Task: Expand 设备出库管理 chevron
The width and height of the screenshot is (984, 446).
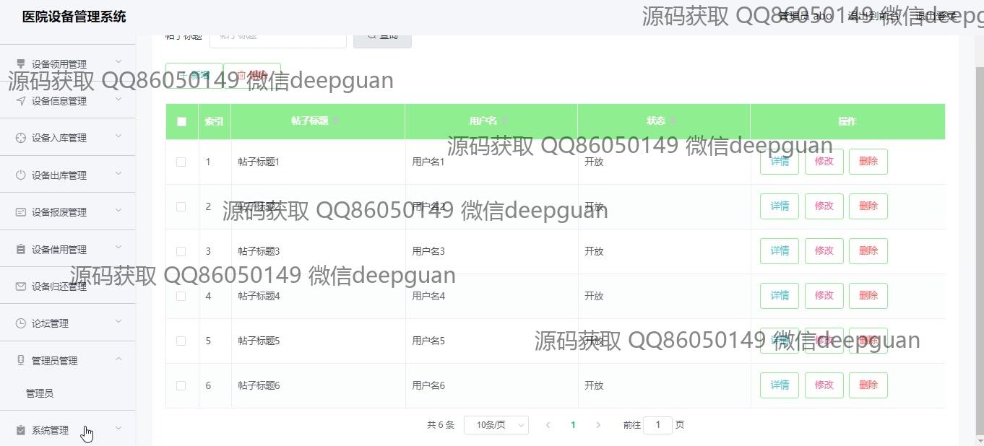Action: coord(118,173)
